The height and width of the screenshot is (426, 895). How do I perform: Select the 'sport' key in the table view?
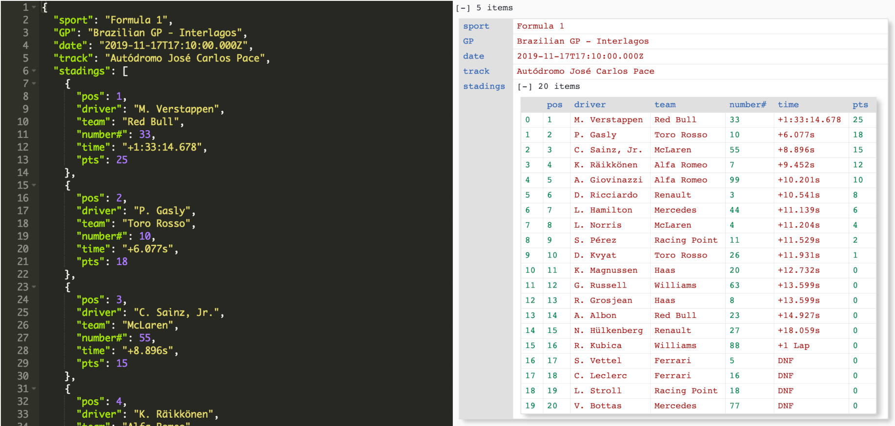tap(476, 26)
